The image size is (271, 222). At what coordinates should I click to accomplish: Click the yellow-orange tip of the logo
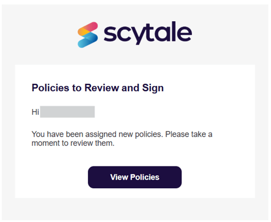(x=82, y=32)
